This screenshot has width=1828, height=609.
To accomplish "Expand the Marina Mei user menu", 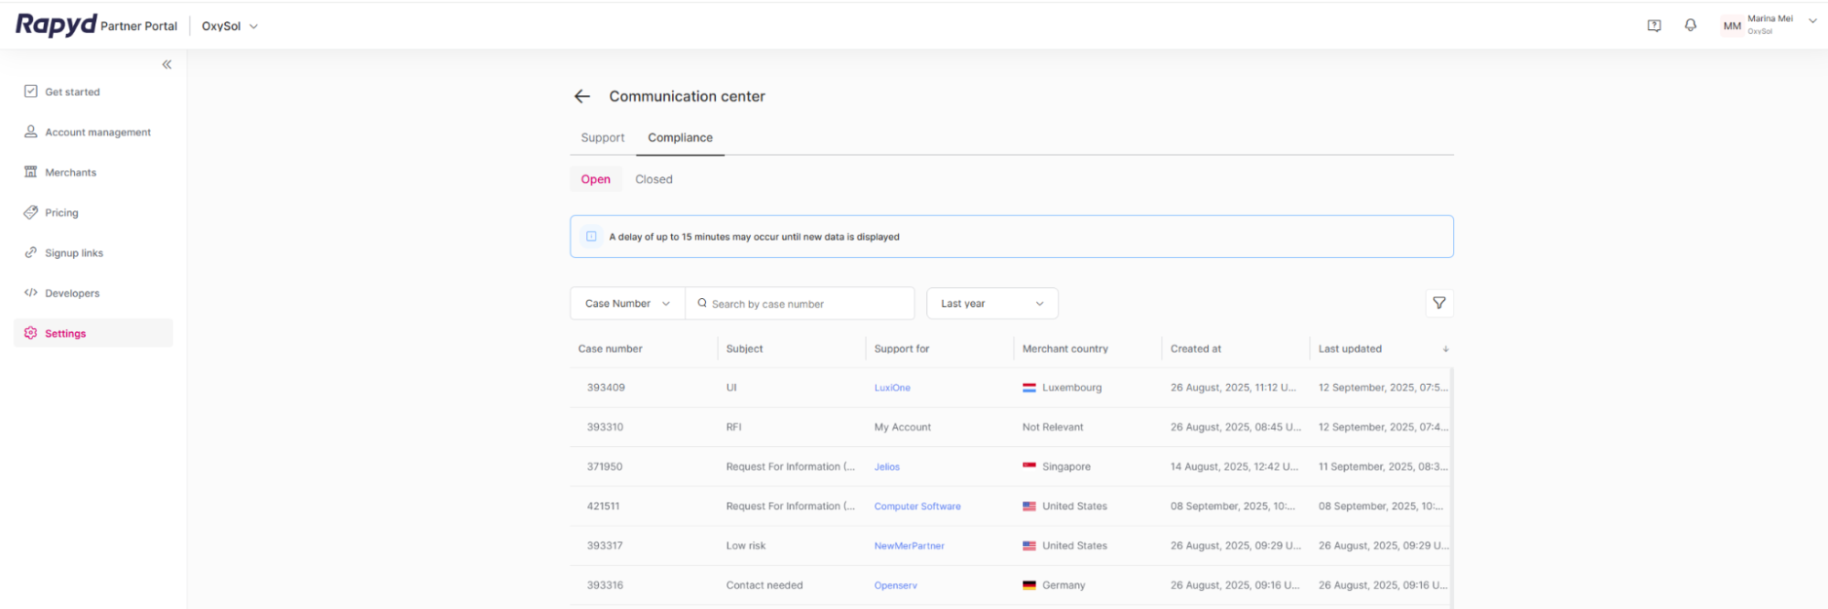I will [1812, 22].
